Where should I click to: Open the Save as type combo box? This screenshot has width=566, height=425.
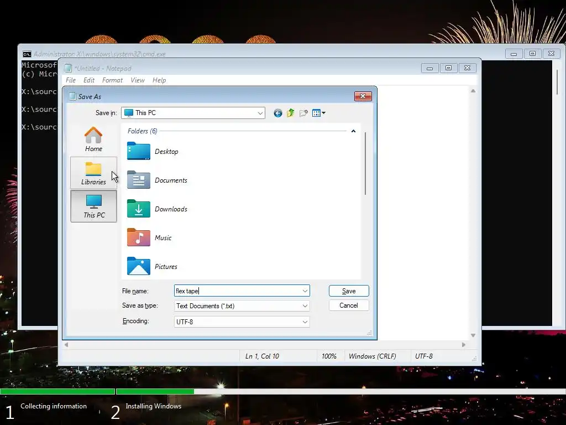(x=242, y=305)
